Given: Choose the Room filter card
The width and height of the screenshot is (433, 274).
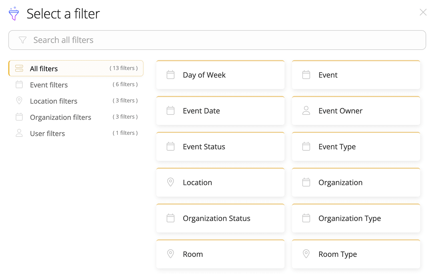Looking at the screenshot, I should pyautogui.click(x=220, y=254).
